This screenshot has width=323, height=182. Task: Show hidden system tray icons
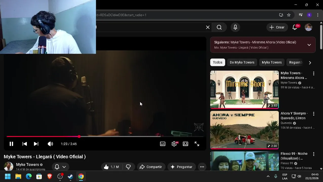268,176
